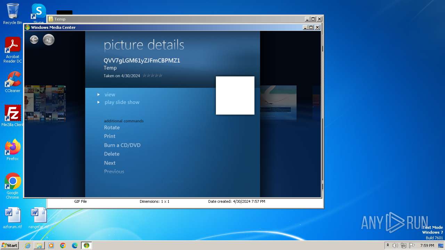Select Next picture command
Viewport: 445px width, 250px height.
pos(110,163)
